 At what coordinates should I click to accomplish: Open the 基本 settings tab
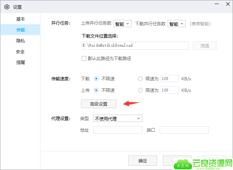21,19
